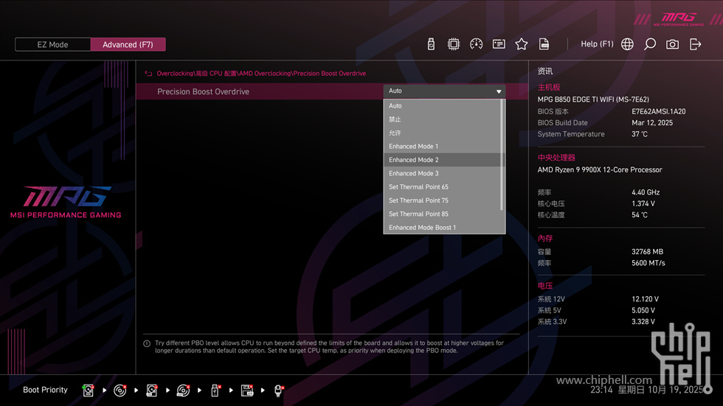Open the CPU info chip icon
The width and height of the screenshot is (723, 406).
454,44
